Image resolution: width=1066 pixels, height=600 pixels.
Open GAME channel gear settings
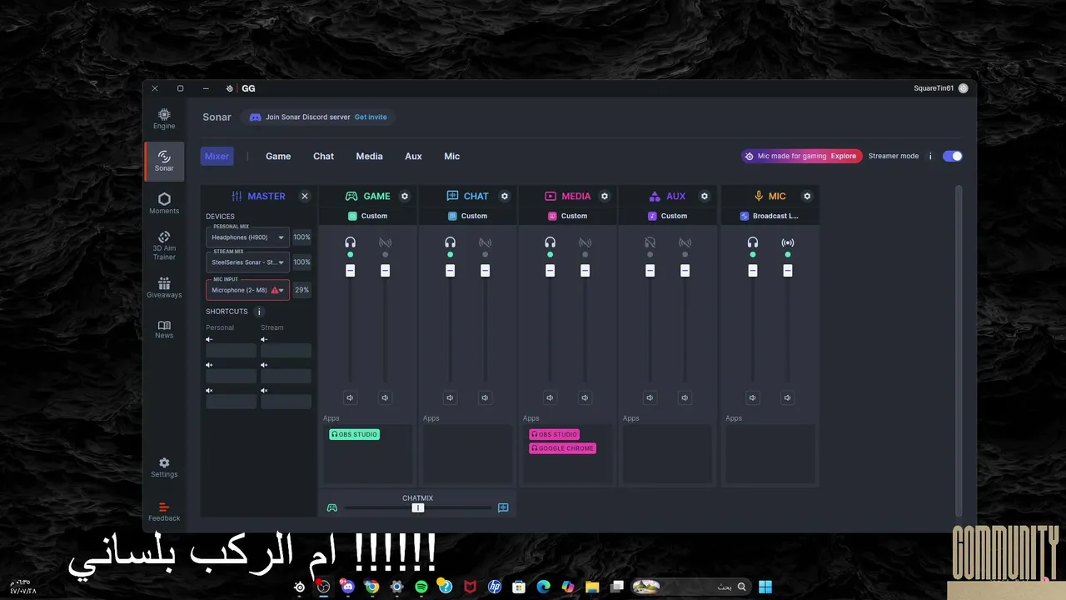pyautogui.click(x=405, y=197)
